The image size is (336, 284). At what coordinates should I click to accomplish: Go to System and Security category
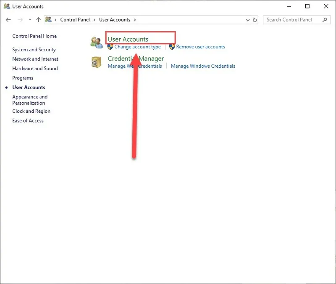click(x=34, y=50)
